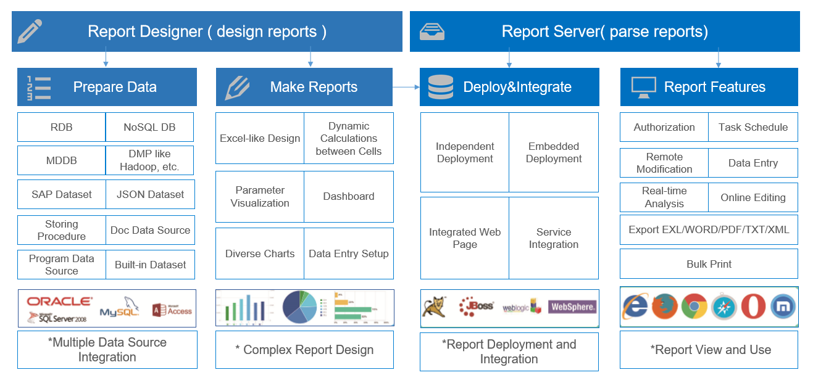Click the Internet Explorer icon
The height and width of the screenshot is (375, 813).
click(636, 307)
